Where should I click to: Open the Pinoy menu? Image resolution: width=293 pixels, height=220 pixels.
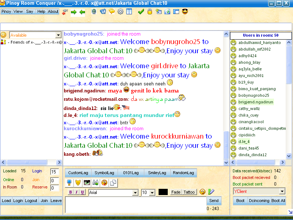(x=6, y=11)
